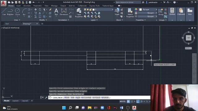
Task: Click the Erase tool in Modify panel
Action: (x=50, y=10)
